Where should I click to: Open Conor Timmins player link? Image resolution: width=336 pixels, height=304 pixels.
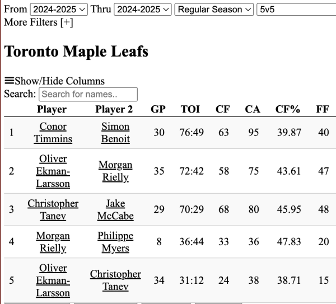pos(53,133)
